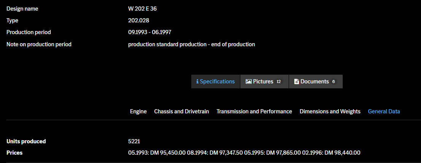Image resolution: width=421 pixels, height=163 pixels.
Task: Click the Units produced label
Action: click(x=26, y=141)
